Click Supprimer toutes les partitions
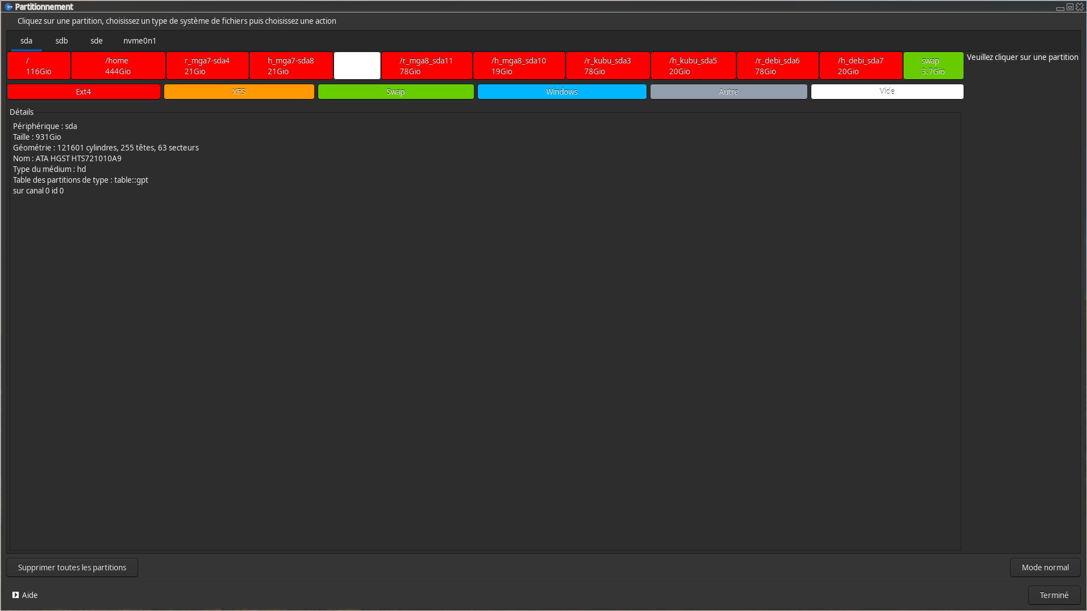Viewport: 1087px width, 611px height. click(72, 567)
